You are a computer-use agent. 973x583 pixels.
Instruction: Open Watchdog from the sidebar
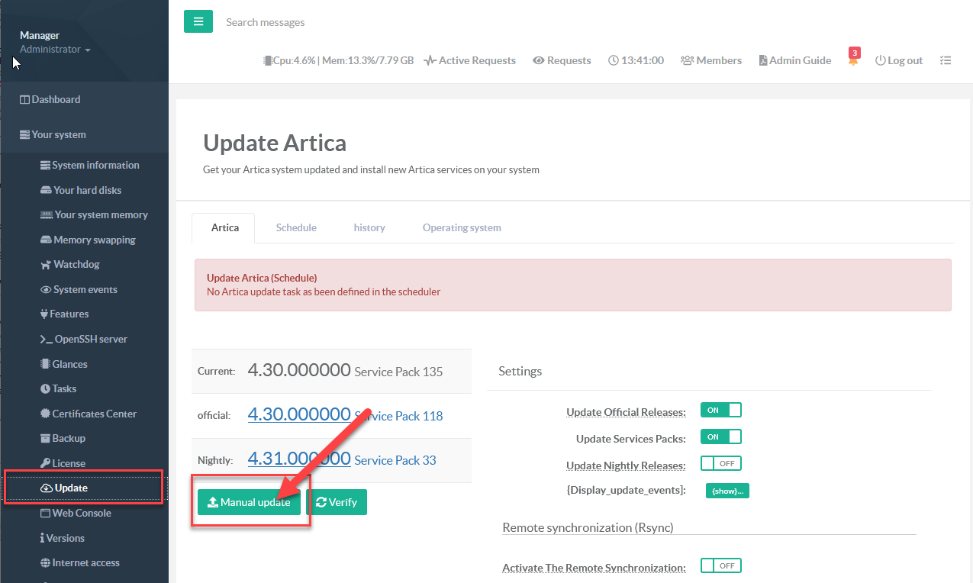pyautogui.click(x=76, y=265)
